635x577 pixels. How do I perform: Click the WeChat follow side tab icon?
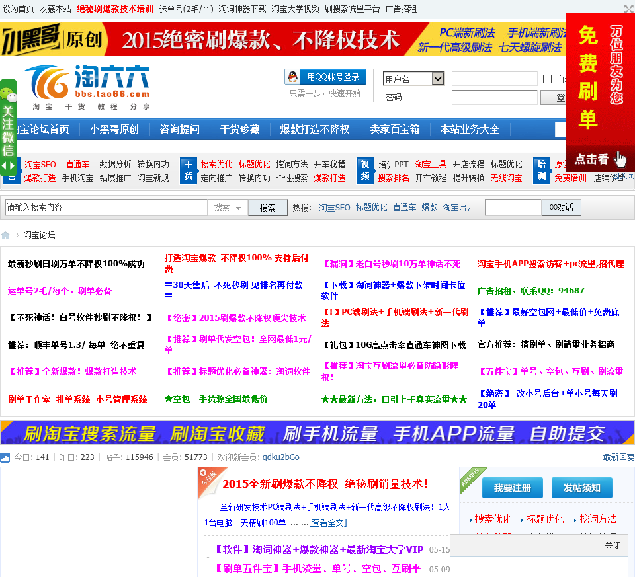tap(8, 95)
